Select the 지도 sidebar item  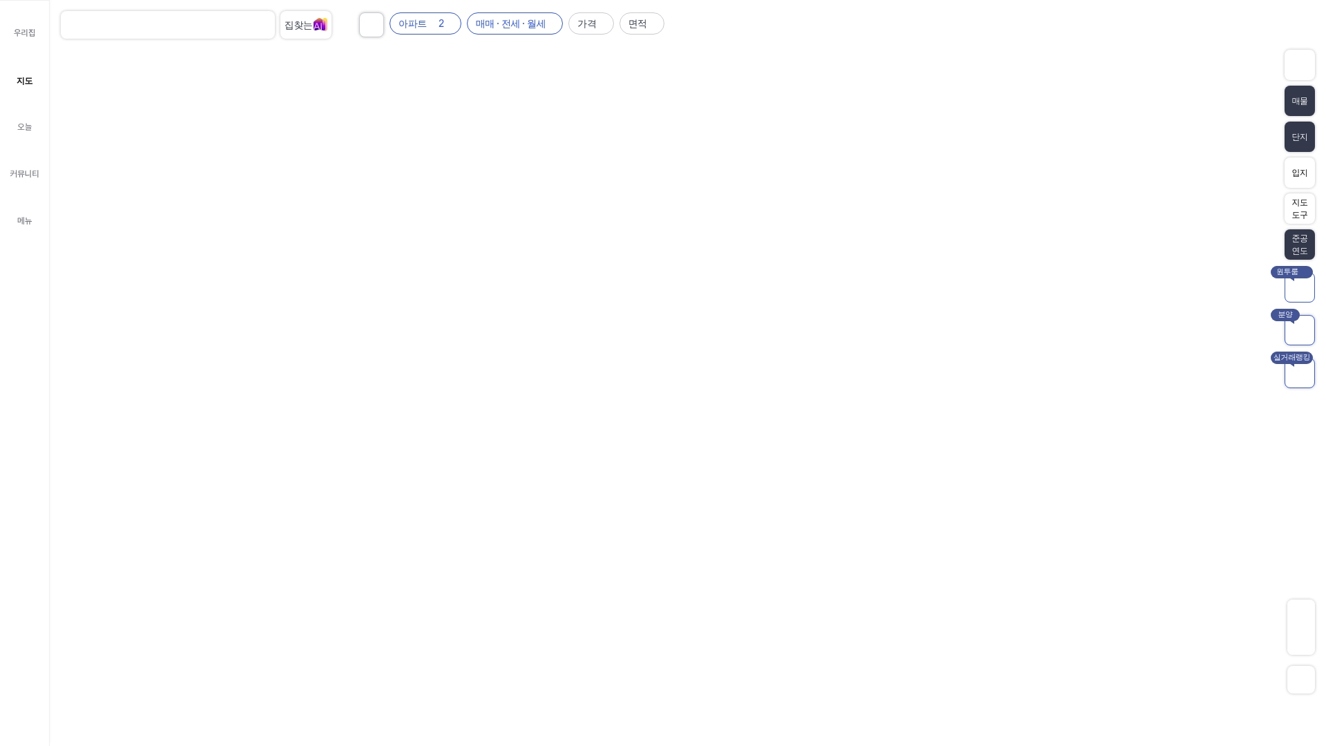click(24, 81)
